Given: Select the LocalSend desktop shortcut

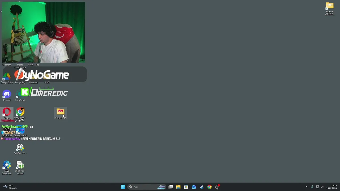Looking at the screenshot, I should (x=20, y=96).
